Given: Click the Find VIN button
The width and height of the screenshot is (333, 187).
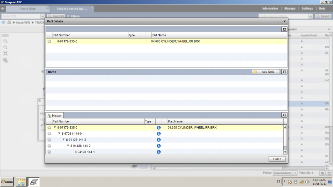Looking at the screenshot, I should click(x=56, y=16).
